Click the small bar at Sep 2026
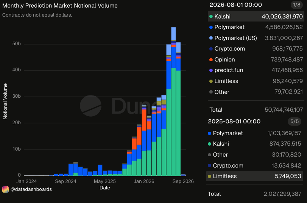Screen dimensions: 307x203 (x=183, y=175)
